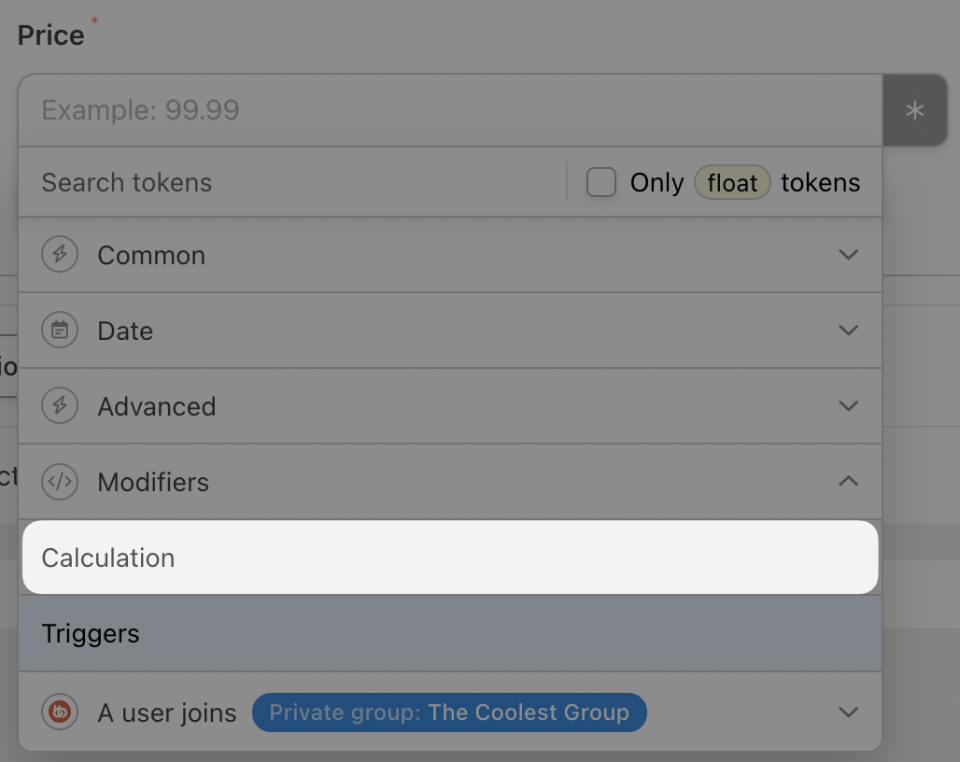Click the float type tag
The height and width of the screenshot is (762, 960).
tap(732, 182)
